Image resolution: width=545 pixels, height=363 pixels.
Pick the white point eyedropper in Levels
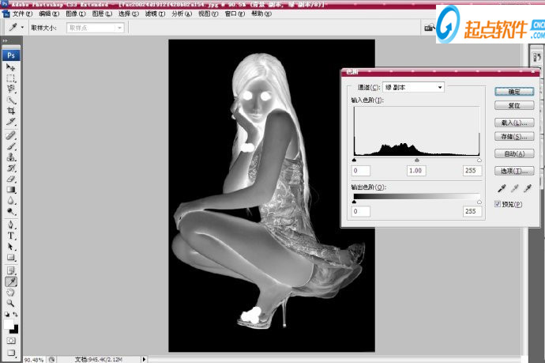click(x=528, y=188)
